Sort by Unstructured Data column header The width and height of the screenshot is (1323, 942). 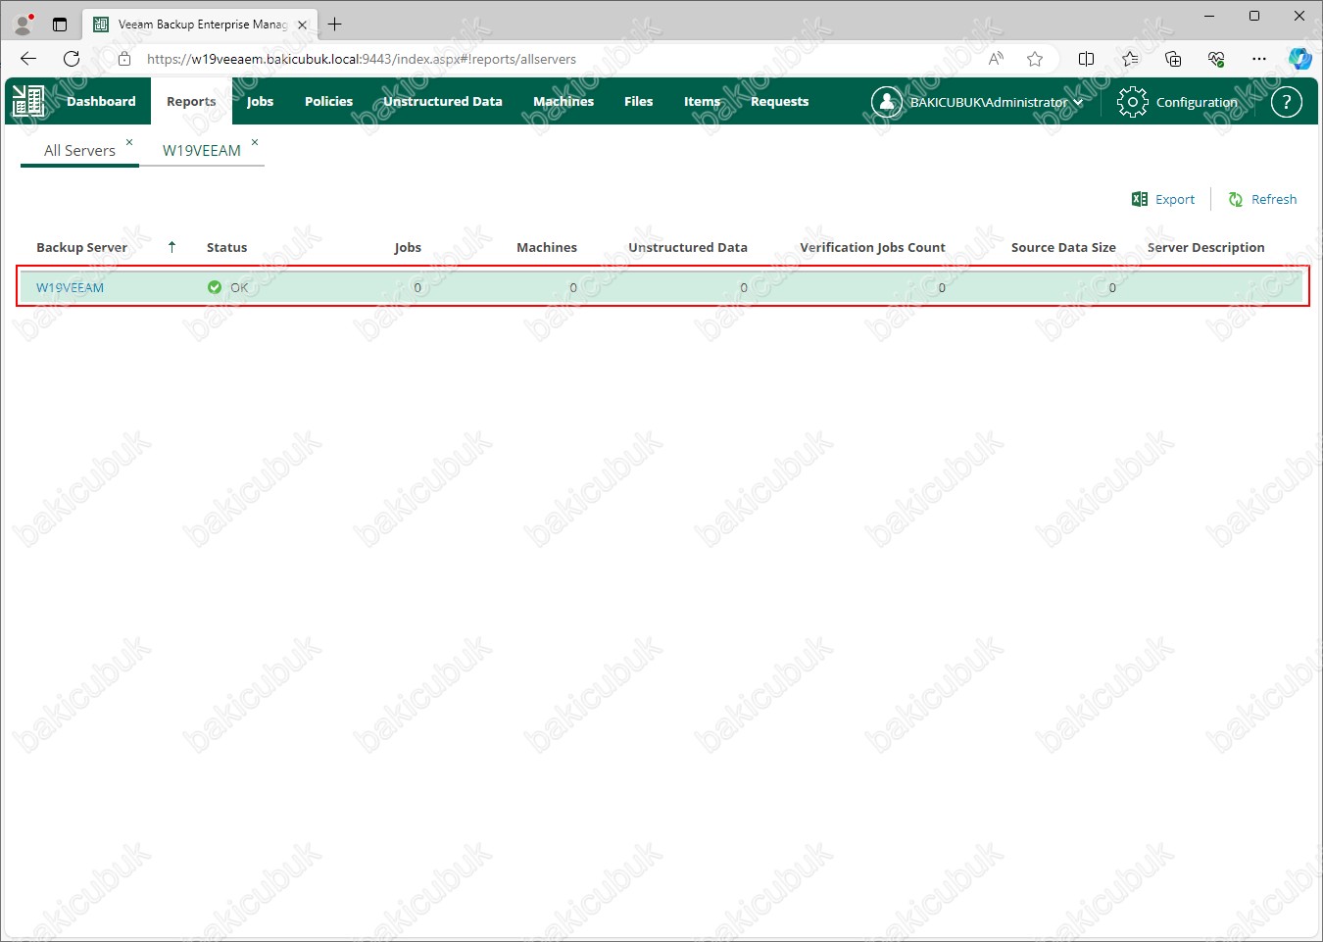tap(688, 247)
